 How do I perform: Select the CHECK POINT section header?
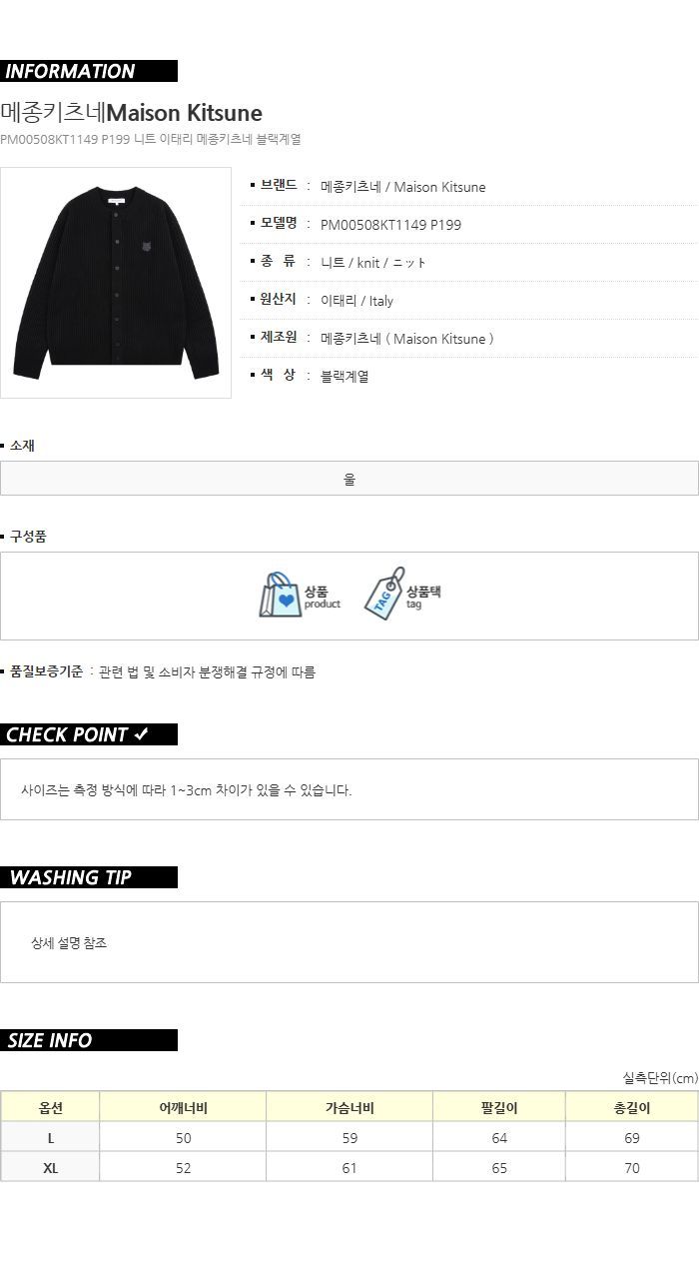89,734
